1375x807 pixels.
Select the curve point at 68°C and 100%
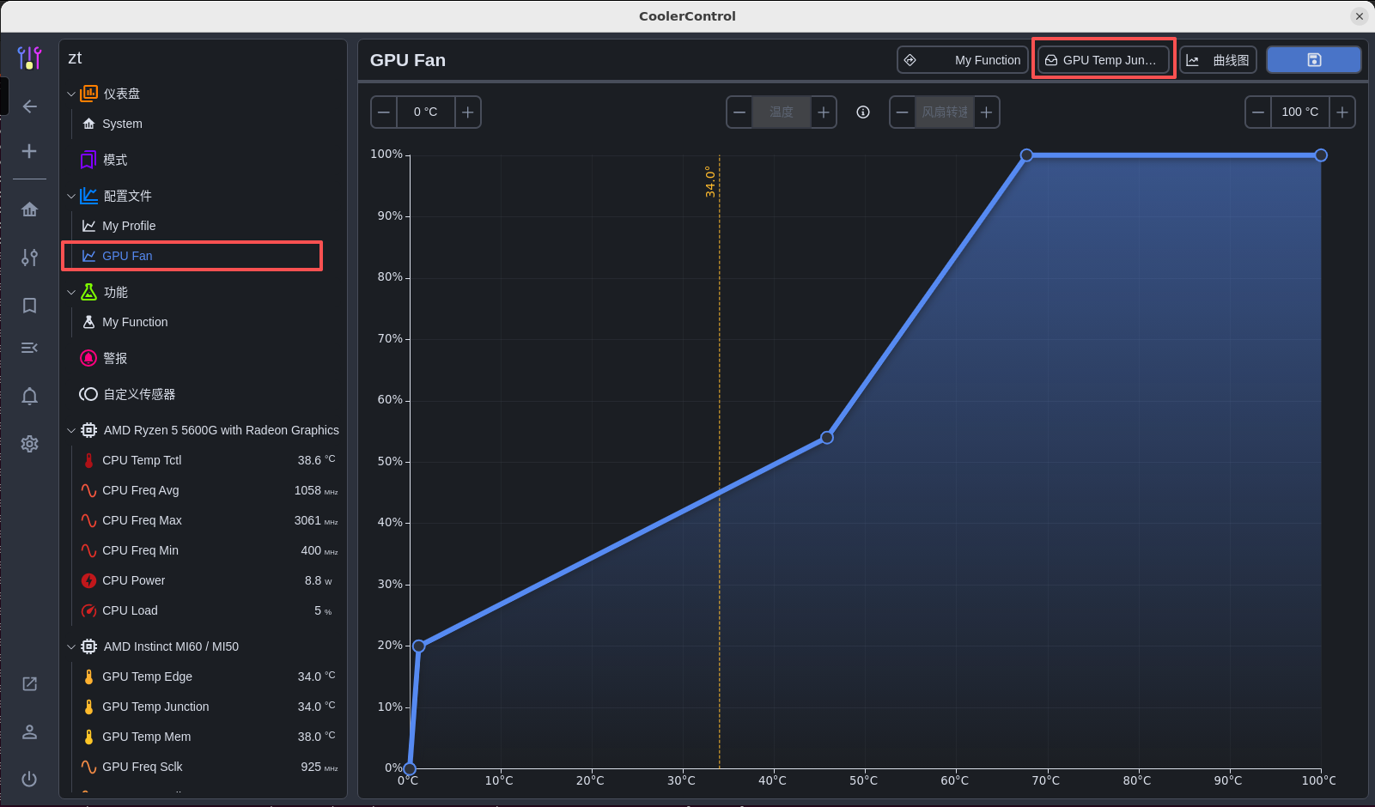tap(1026, 155)
